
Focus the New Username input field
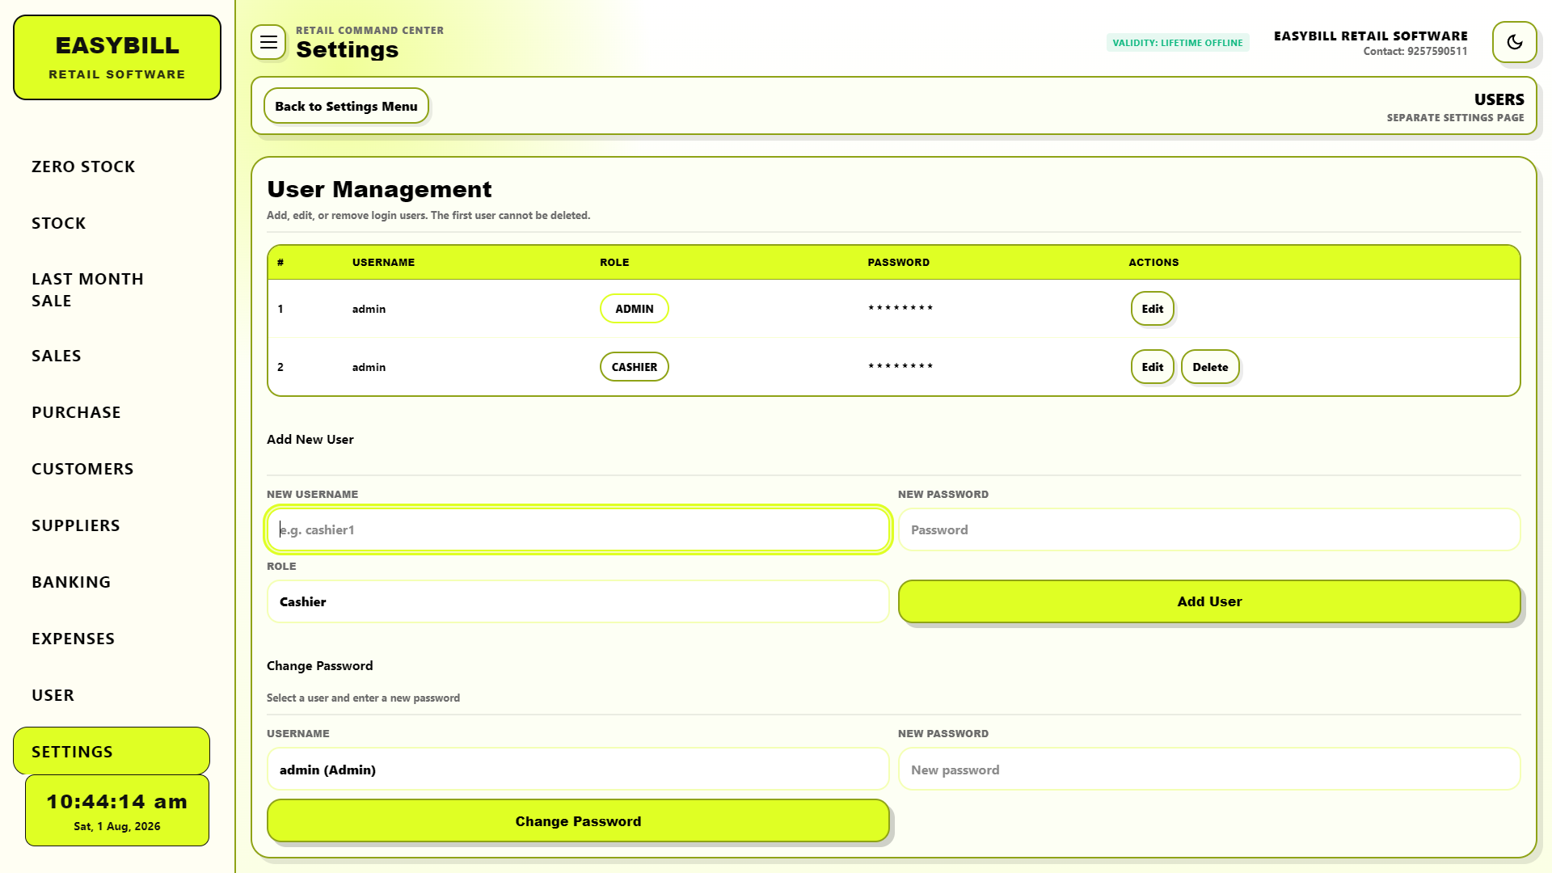click(578, 529)
